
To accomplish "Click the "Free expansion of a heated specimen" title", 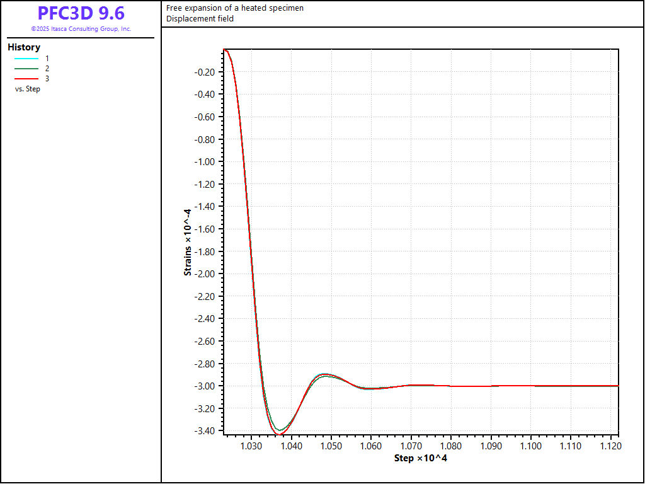I will click(x=234, y=8).
